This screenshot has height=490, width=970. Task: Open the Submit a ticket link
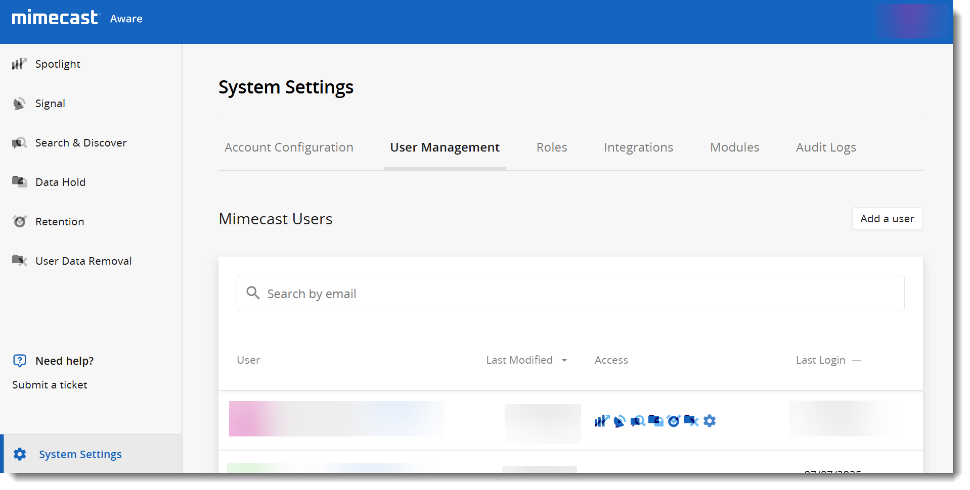point(50,385)
